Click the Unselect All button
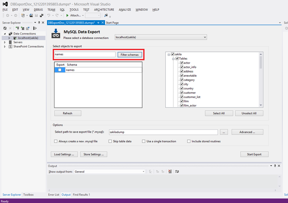This screenshot has width=288, height=203. coord(249,113)
